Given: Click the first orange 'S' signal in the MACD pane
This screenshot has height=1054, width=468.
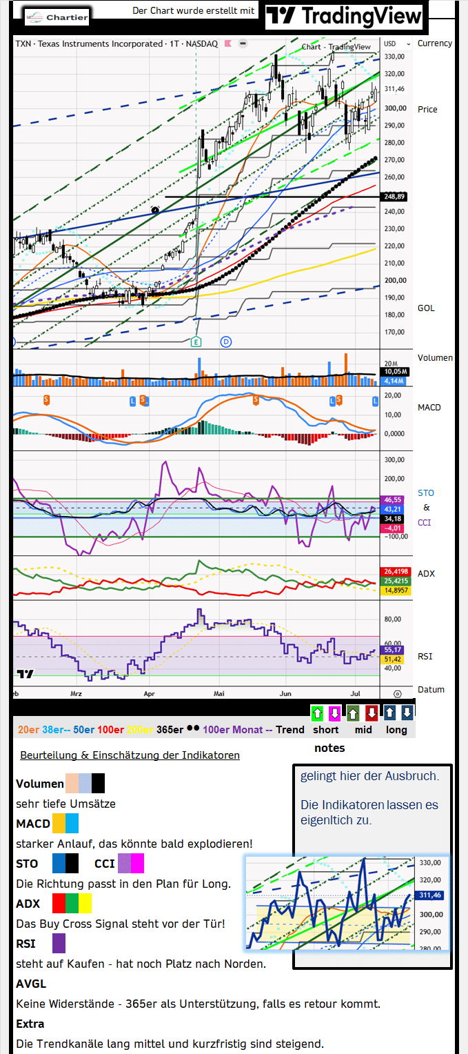Looking at the screenshot, I should point(47,399).
